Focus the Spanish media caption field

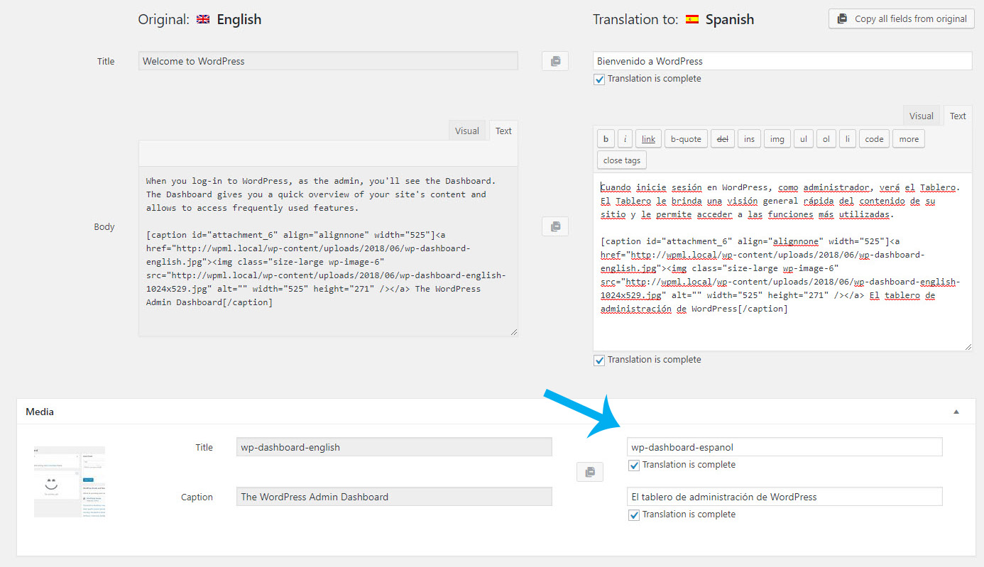click(x=785, y=497)
